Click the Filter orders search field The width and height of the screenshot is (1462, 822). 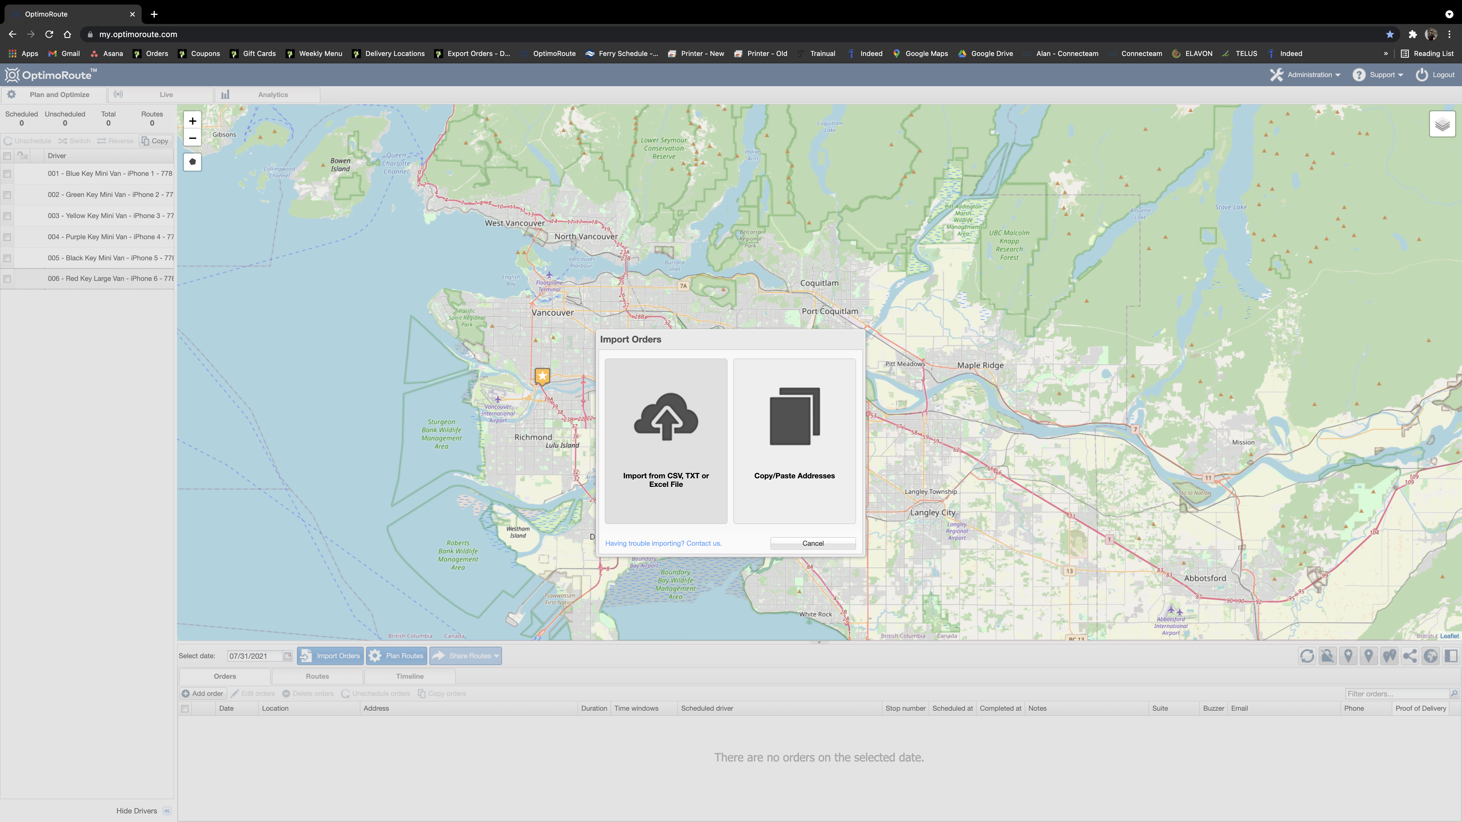[x=1397, y=693]
